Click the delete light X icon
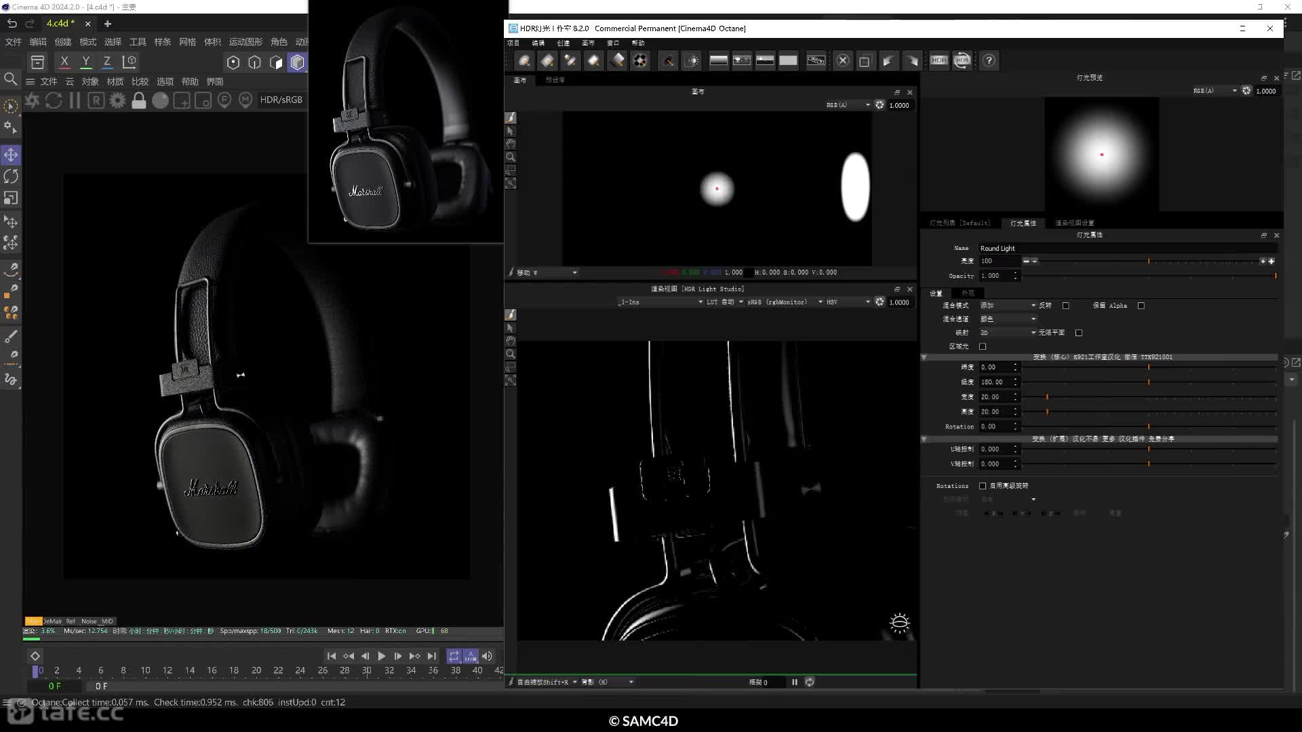 click(843, 60)
